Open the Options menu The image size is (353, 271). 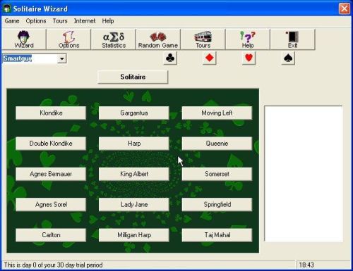[x=36, y=21]
